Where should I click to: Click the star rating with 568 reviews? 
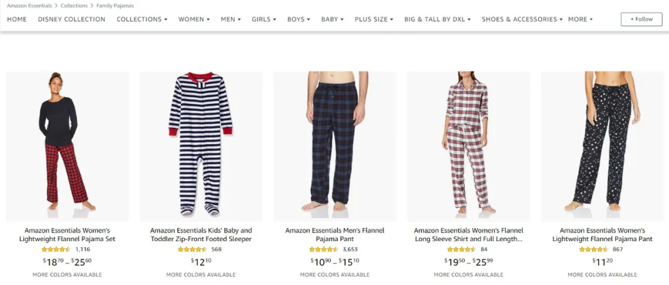point(192,249)
